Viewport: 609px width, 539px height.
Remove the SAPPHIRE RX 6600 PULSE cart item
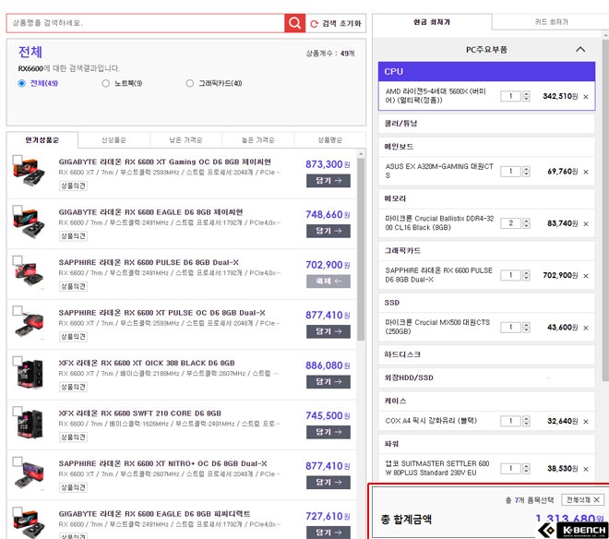pyautogui.click(x=586, y=276)
